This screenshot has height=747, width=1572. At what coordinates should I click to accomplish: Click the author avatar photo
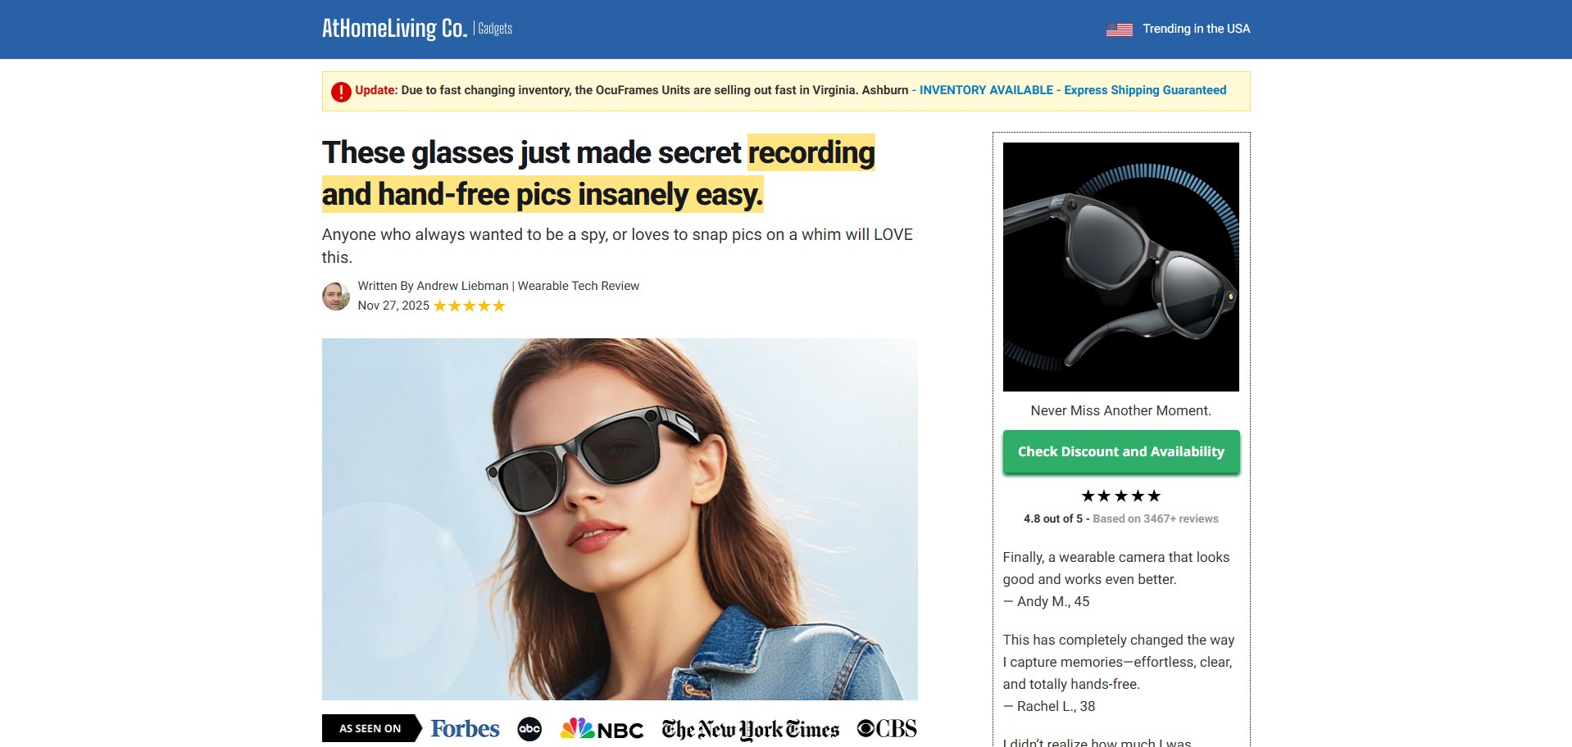tap(335, 297)
